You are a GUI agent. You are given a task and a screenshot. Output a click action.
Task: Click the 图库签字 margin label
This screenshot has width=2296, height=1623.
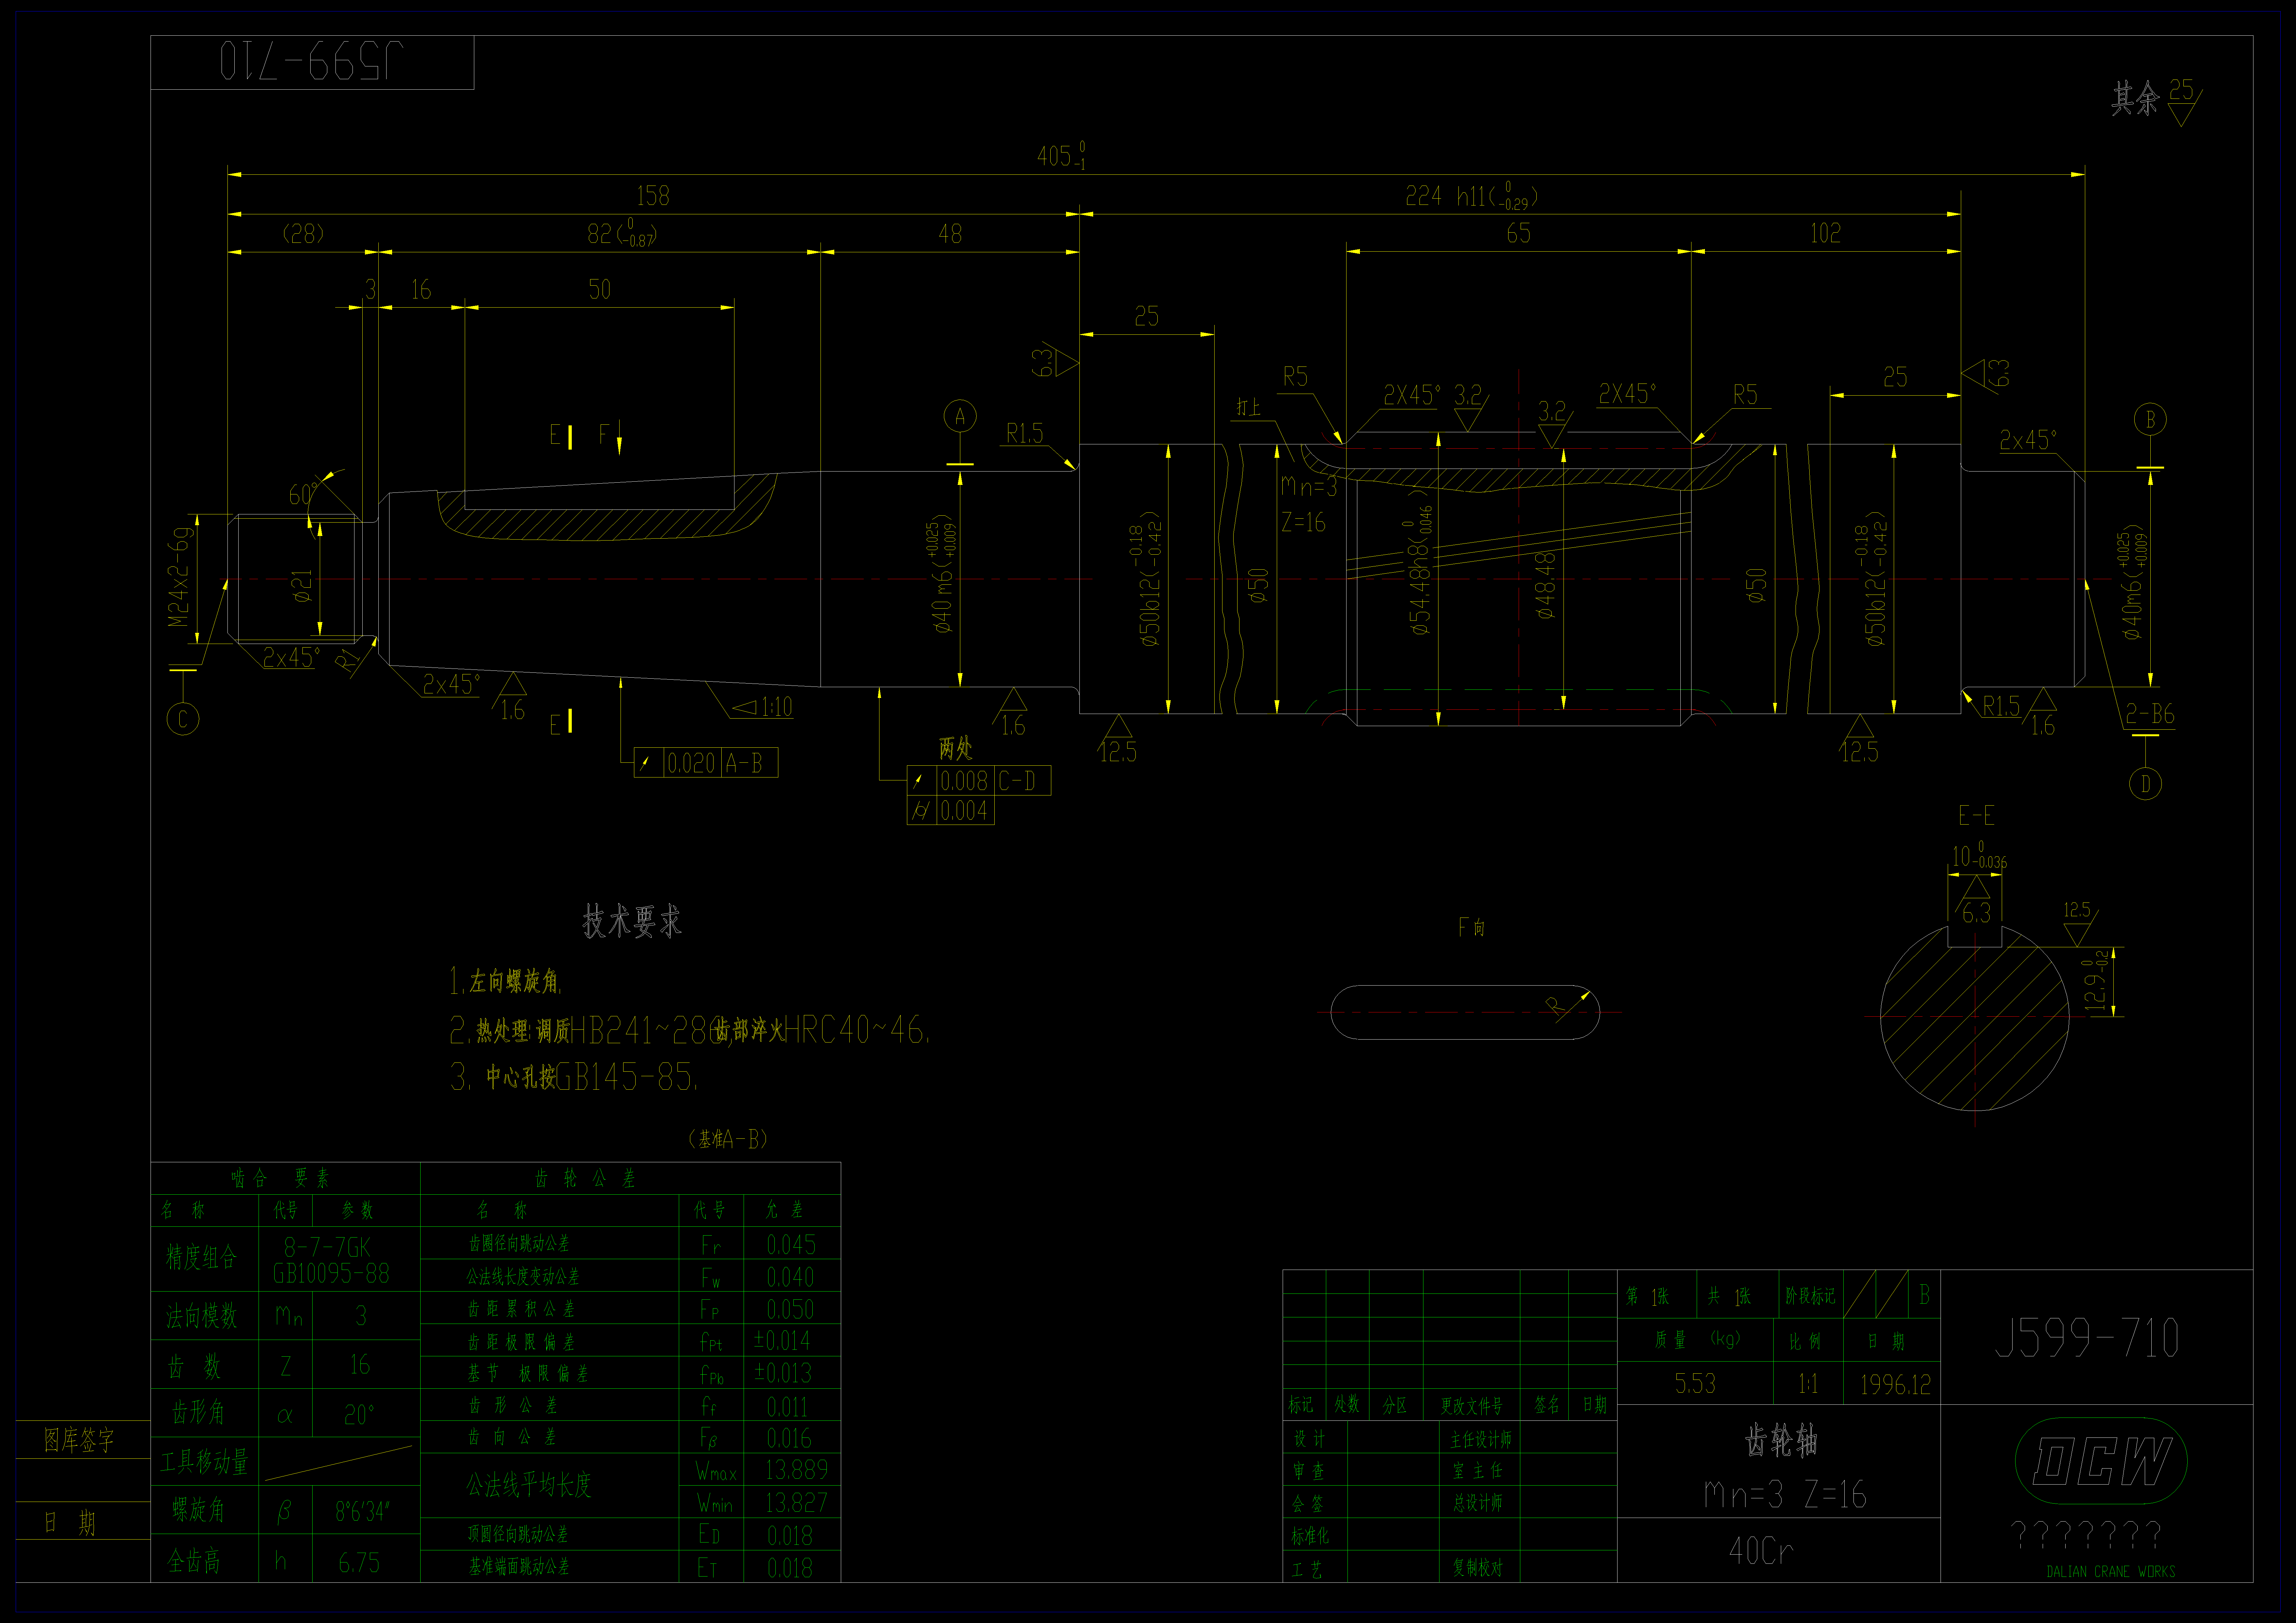(x=79, y=1440)
